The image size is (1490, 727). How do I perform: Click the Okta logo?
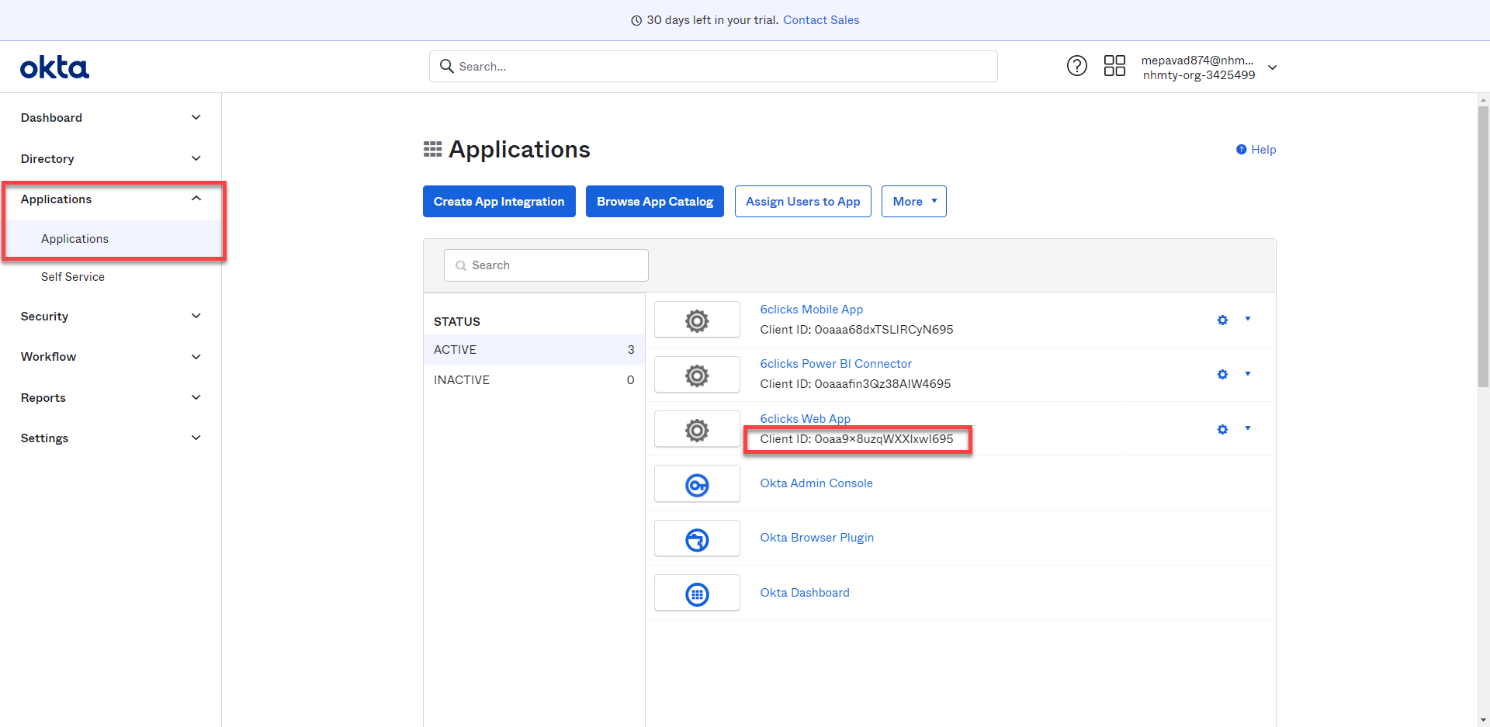(x=54, y=68)
